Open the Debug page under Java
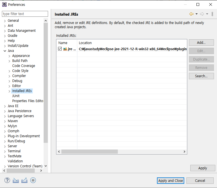 click(17, 81)
